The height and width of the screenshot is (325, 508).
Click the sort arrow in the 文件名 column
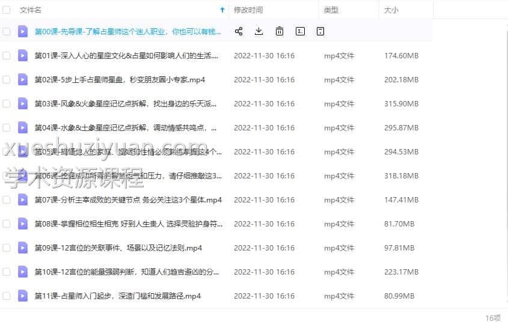(222, 10)
